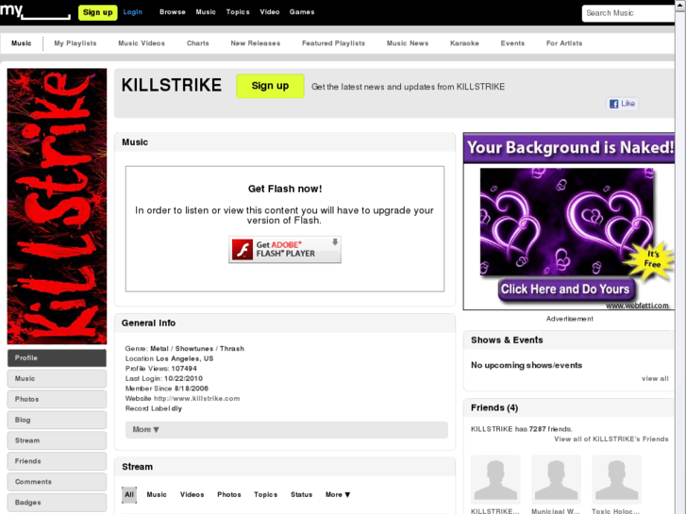Click the Profile Views: 107494 text
The image size is (686, 514).
161,369
